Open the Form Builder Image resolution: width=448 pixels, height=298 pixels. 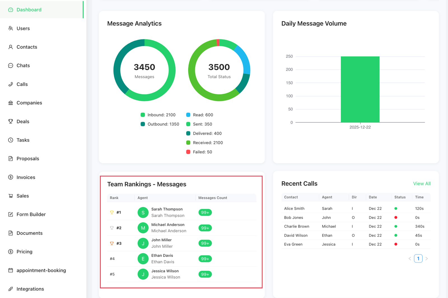point(31,214)
